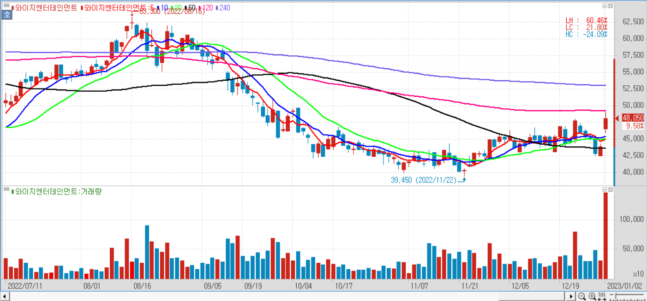The width and height of the screenshot is (647, 301).
Task: Click the 08/16 date label
Action: click(x=142, y=286)
